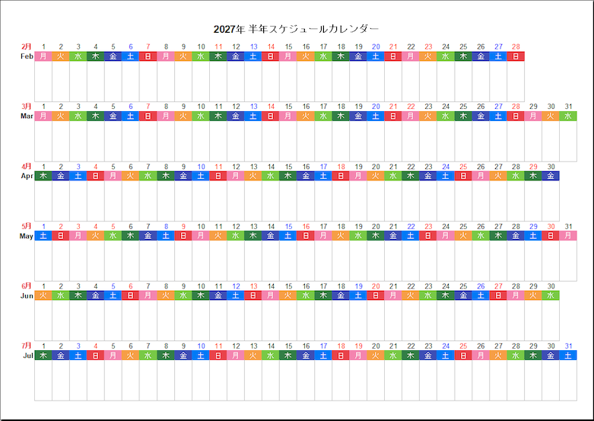Screen dimensions: 594x421
Task: Click the schedule box under July 16
Action: 306,381
